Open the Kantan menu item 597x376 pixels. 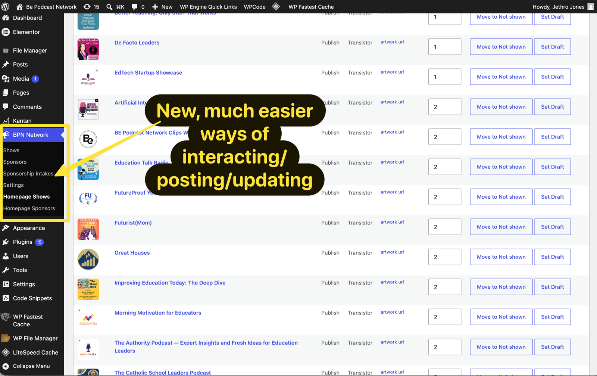coord(22,121)
